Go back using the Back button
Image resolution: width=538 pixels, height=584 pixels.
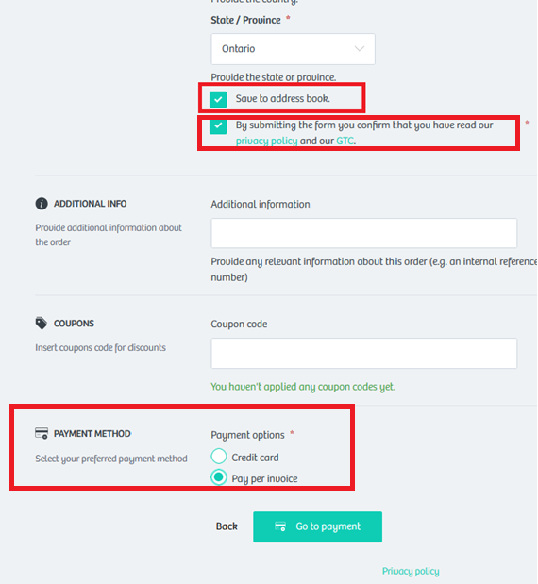227,526
